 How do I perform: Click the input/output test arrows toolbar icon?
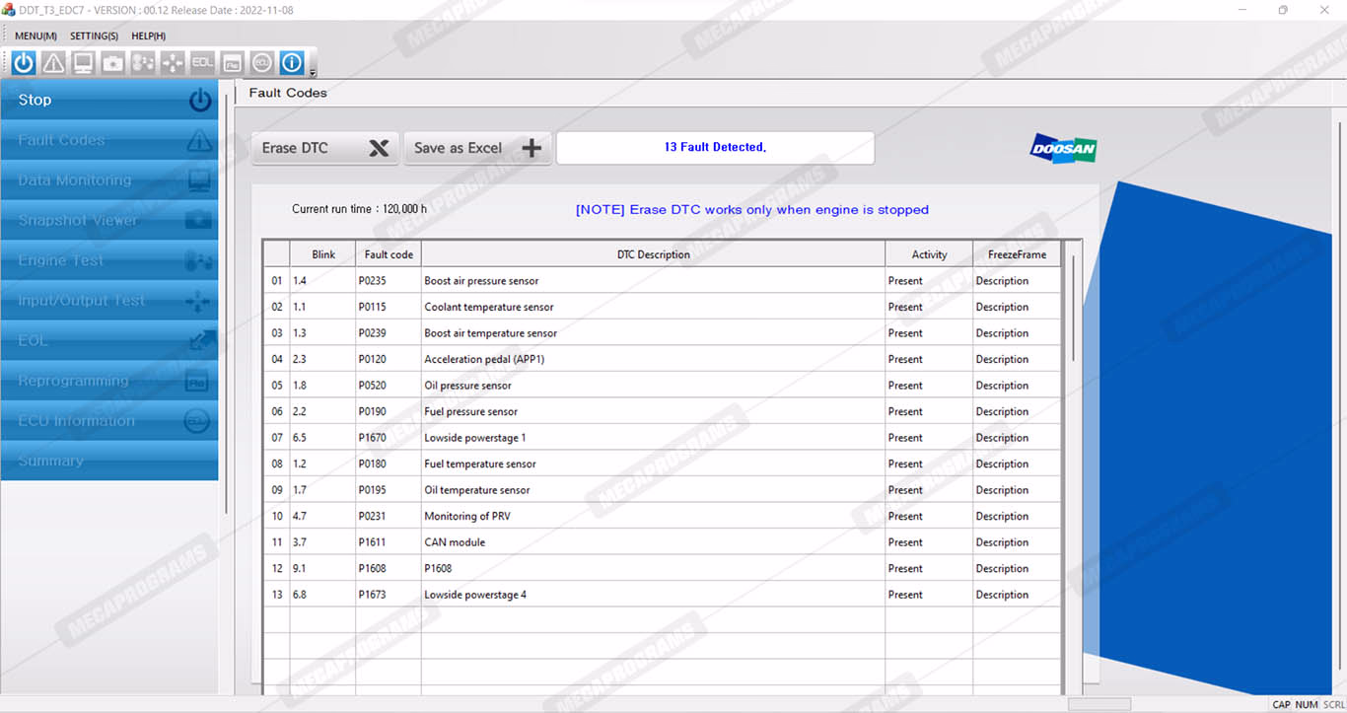click(173, 63)
